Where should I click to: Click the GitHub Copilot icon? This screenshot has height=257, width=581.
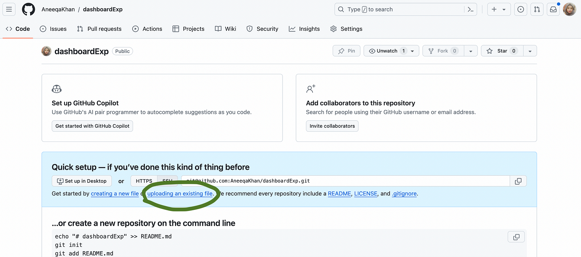[x=57, y=89]
